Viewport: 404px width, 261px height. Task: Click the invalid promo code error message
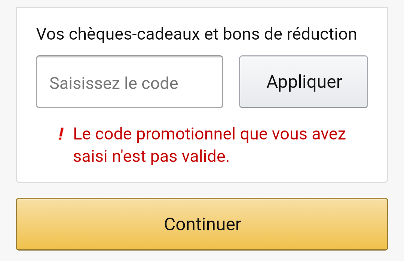209,145
